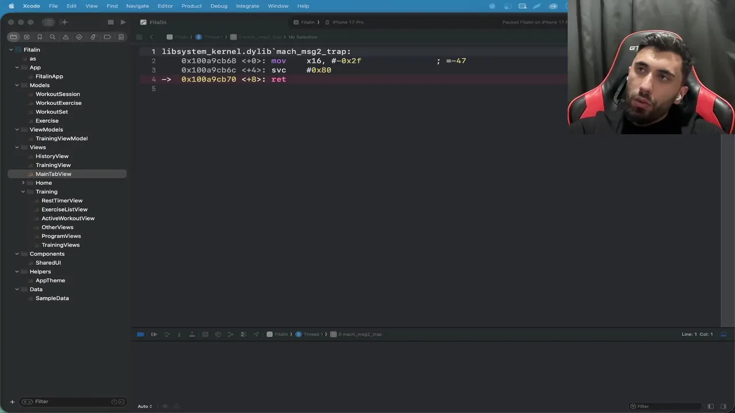The width and height of the screenshot is (735, 413).
Task: Open the Integrate menu
Action: (247, 6)
